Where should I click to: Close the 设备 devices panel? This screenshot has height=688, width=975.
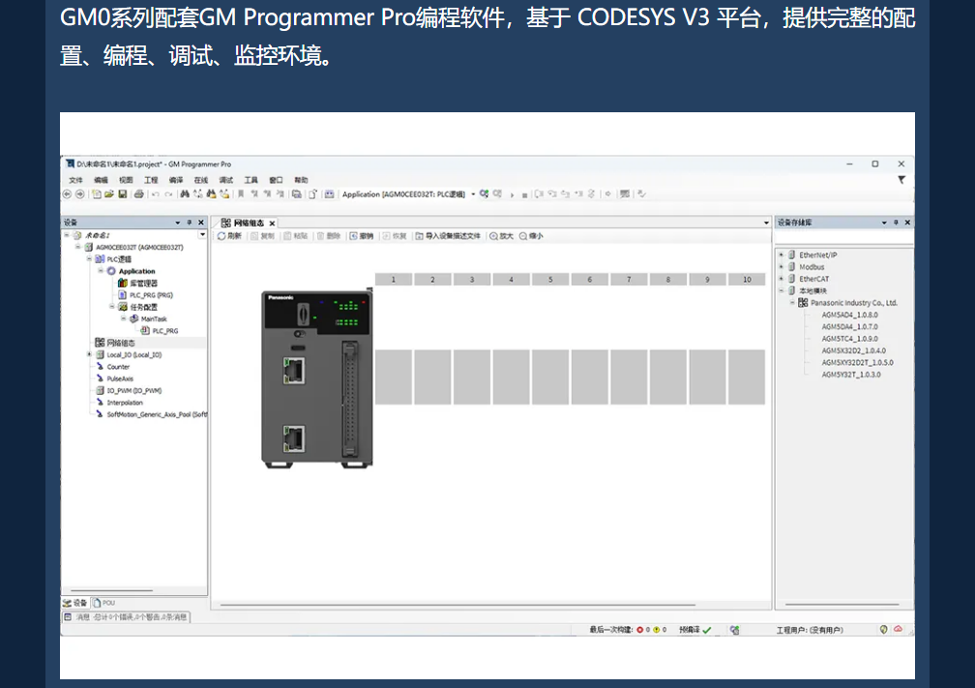201,223
